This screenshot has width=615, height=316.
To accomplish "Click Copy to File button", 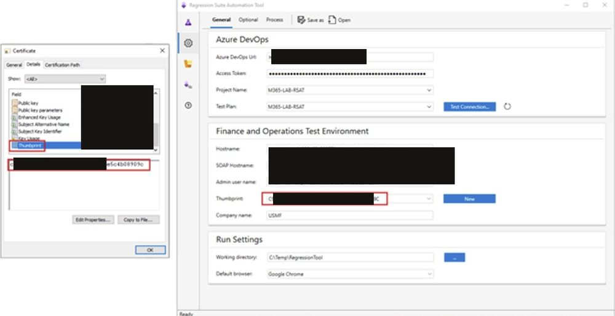I will [x=138, y=220].
